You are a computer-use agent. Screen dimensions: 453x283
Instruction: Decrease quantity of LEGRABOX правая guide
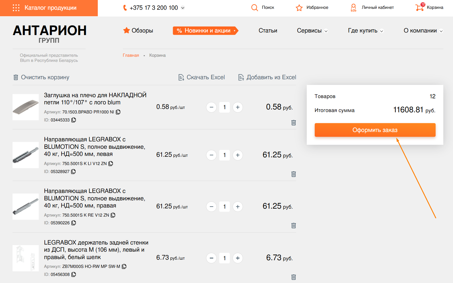[211, 207]
